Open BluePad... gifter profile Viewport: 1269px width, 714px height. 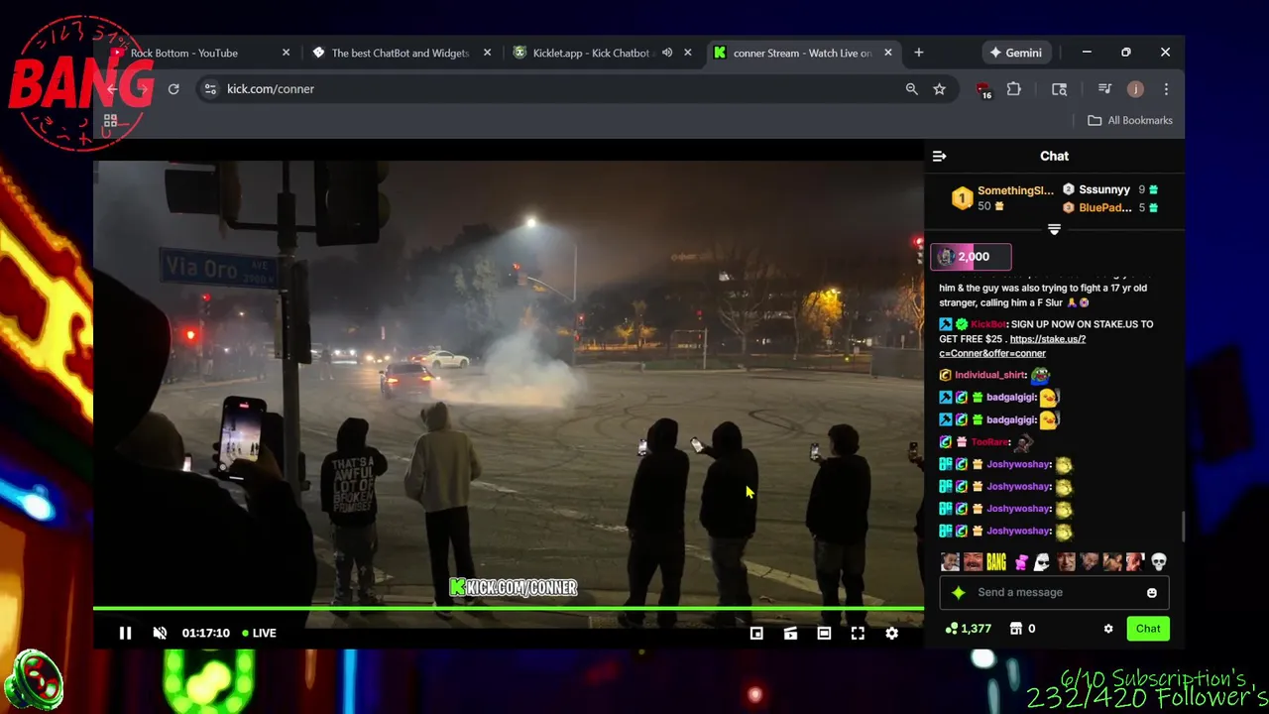tap(1104, 207)
